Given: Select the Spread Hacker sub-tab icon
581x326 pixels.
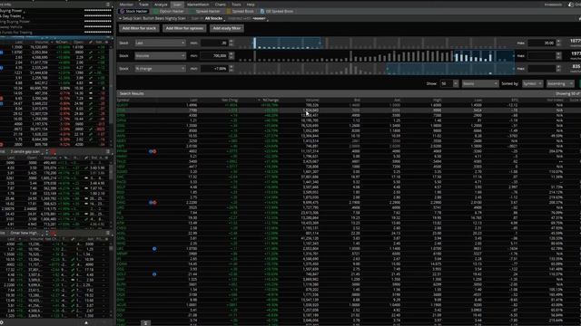Looking at the screenshot, I should coord(192,12).
